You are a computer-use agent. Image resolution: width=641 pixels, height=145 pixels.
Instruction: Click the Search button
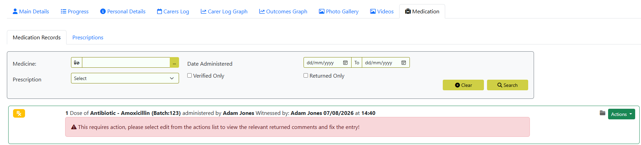pyautogui.click(x=508, y=85)
